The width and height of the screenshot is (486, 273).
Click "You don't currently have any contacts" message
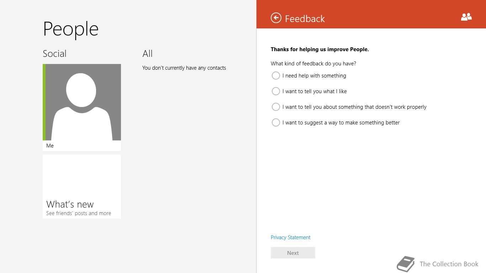tap(184, 68)
